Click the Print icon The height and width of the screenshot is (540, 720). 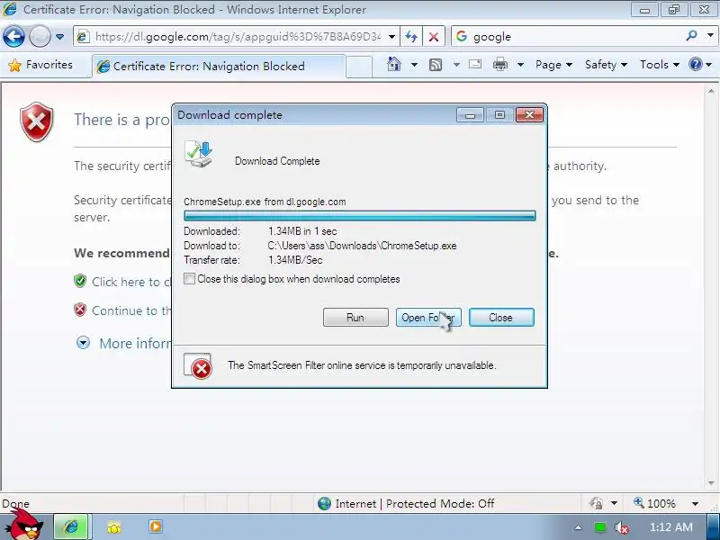pos(500,64)
